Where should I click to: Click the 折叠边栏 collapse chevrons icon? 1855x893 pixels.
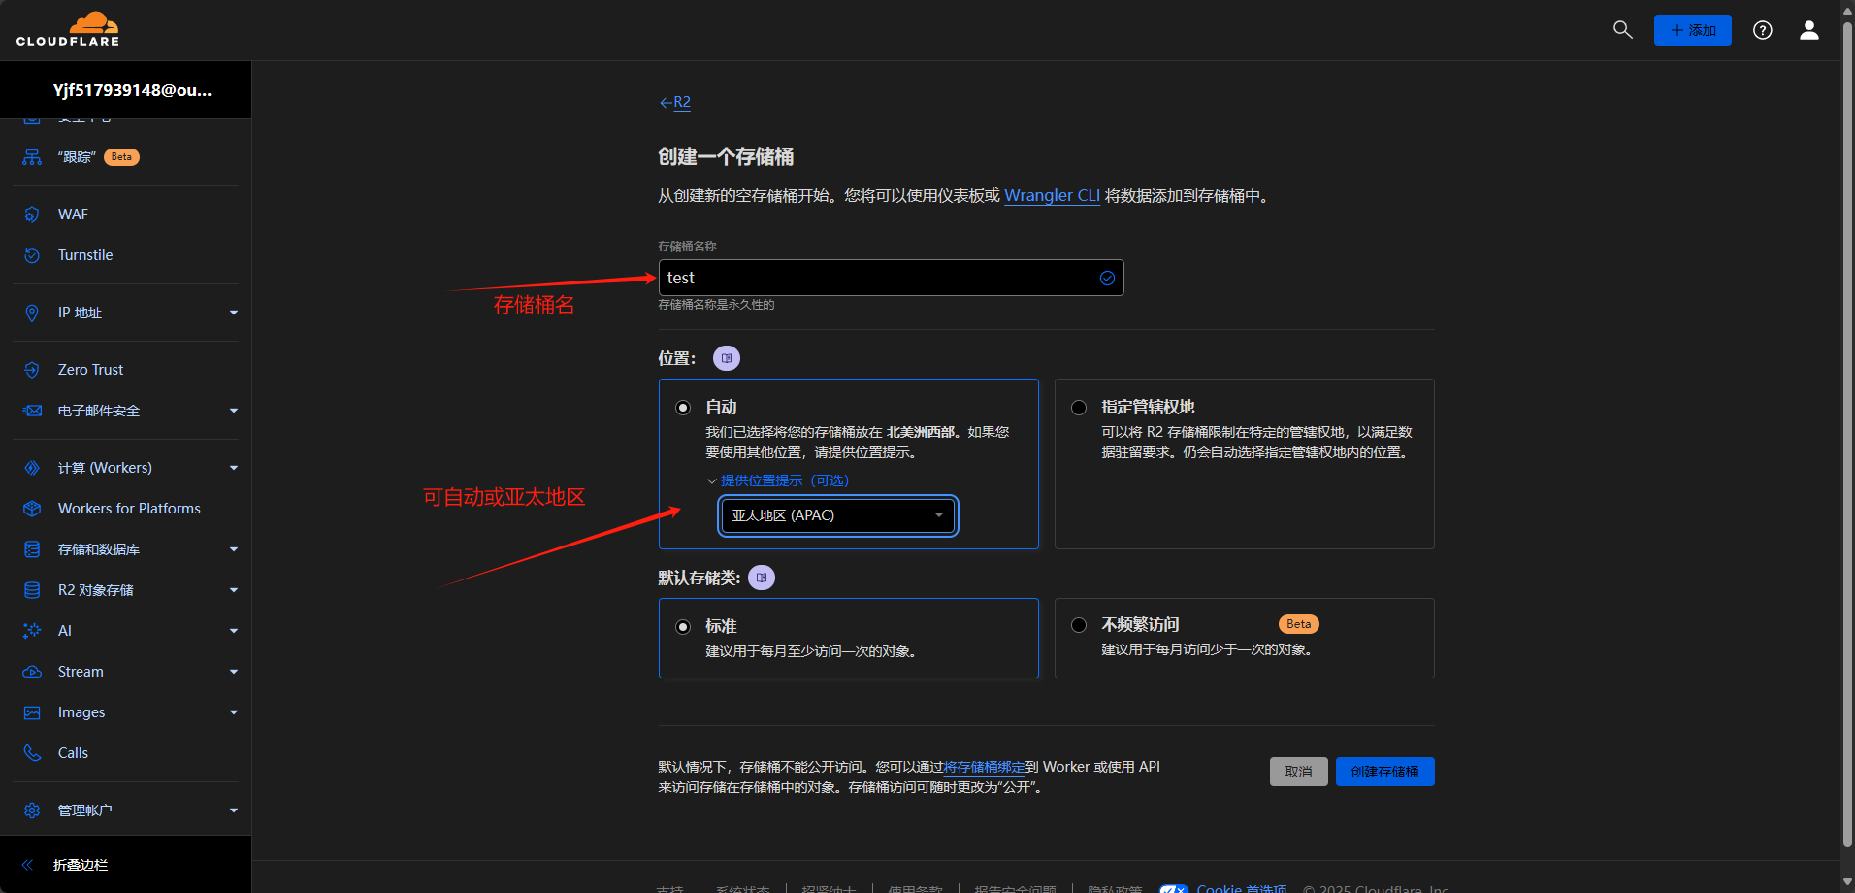pyautogui.click(x=27, y=865)
